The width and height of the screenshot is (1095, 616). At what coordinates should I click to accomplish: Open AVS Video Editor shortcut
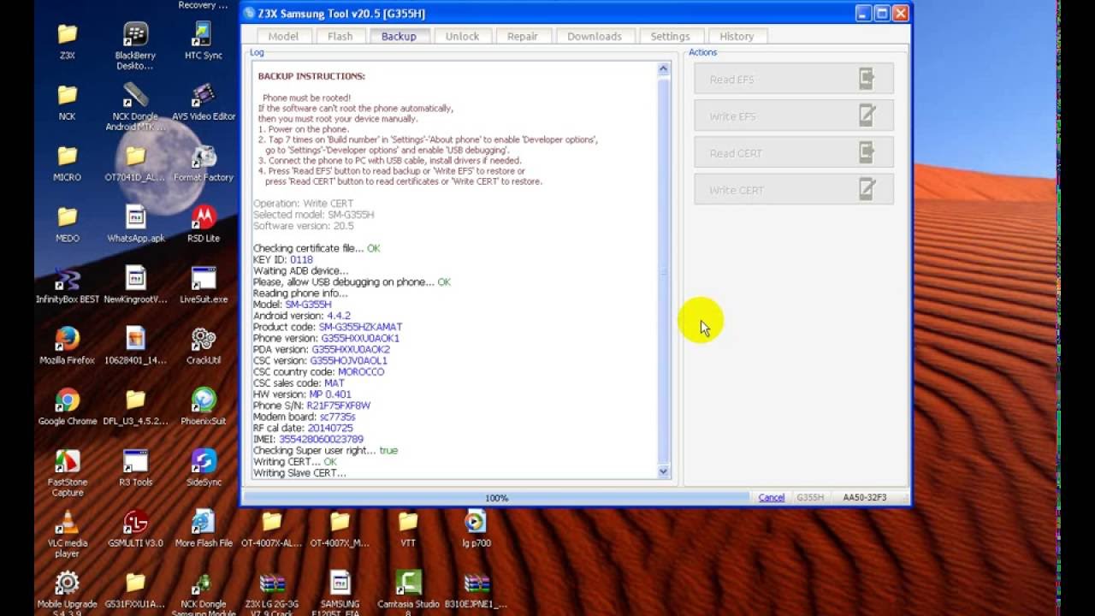click(x=204, y=102)
